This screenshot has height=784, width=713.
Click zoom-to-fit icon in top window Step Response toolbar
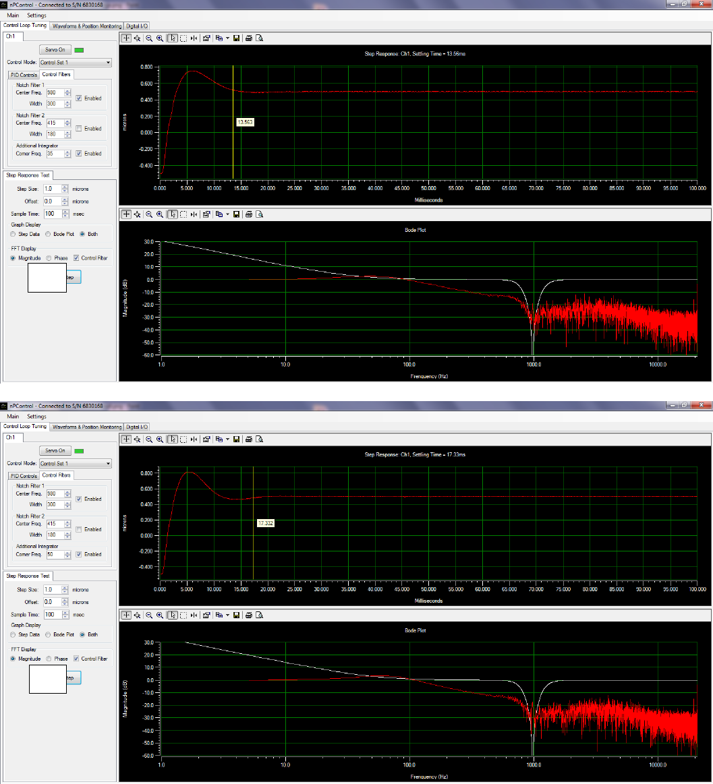tap(137, 38)
